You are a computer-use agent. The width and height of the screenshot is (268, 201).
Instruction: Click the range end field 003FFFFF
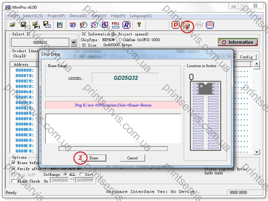pyautogui.click(x=85, y=180)
